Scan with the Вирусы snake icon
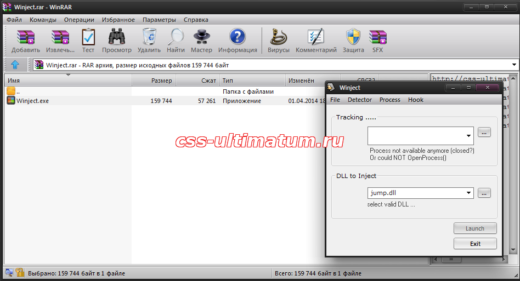This screenshot has width=520, height=281. click(x=279, y=37)
